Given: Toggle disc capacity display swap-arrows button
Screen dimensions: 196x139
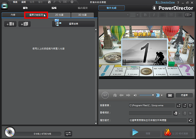Looking at the screenshot, I should pos(68,134).
